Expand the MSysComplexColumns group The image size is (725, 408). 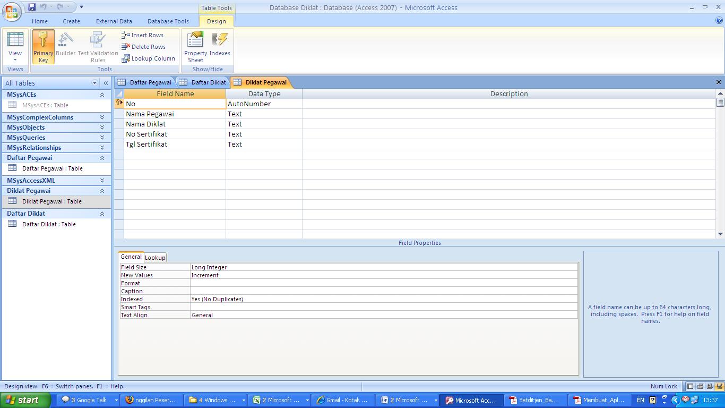pos(102,117)
